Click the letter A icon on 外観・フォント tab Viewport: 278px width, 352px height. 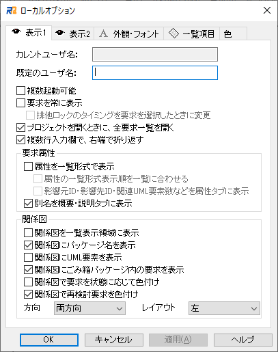pos(103,33)
